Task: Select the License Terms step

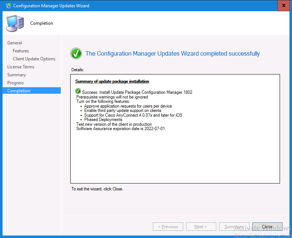Action: (x=21, y=67)
